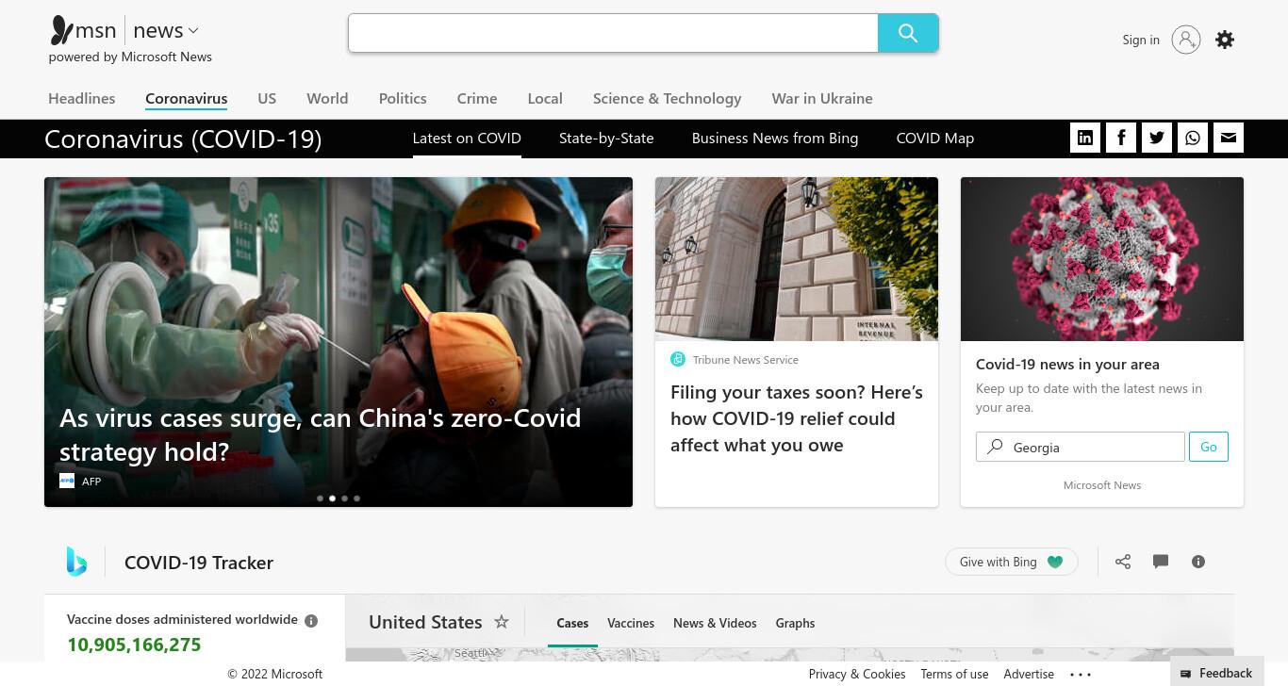Go to the US nav tab
Viewport: 1288px width, 686px height.
pos(267,98)
